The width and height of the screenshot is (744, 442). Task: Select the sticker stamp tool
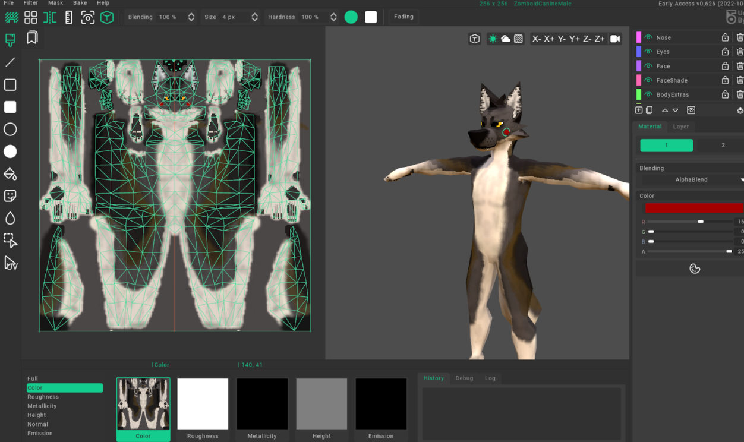pos(10,196)
